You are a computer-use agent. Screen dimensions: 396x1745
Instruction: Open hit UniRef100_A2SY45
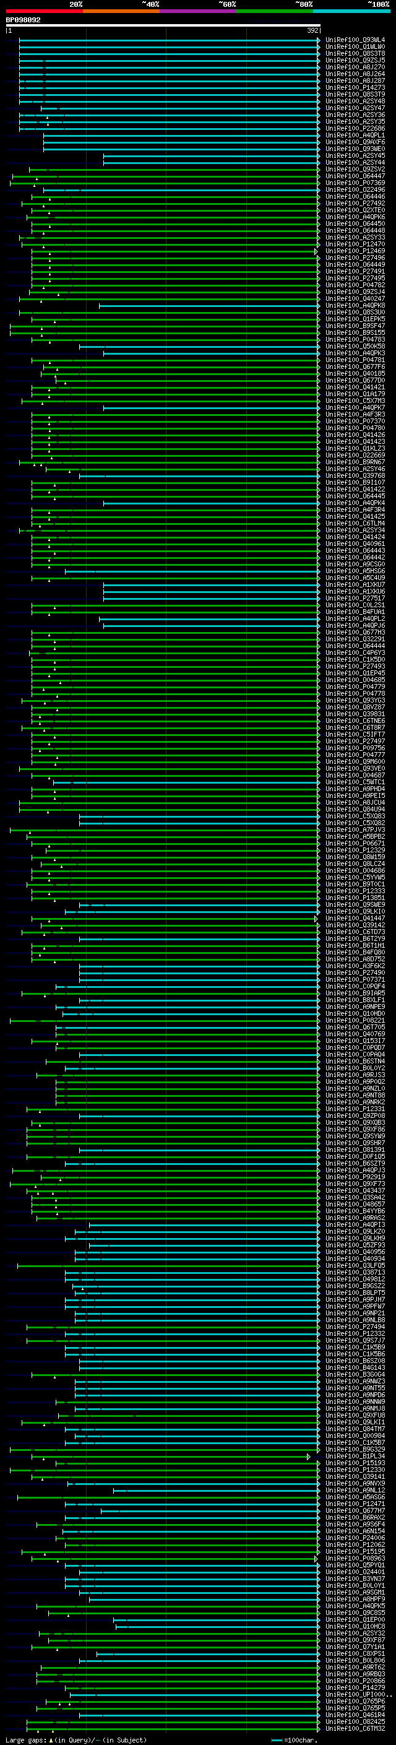coord(355,156)
